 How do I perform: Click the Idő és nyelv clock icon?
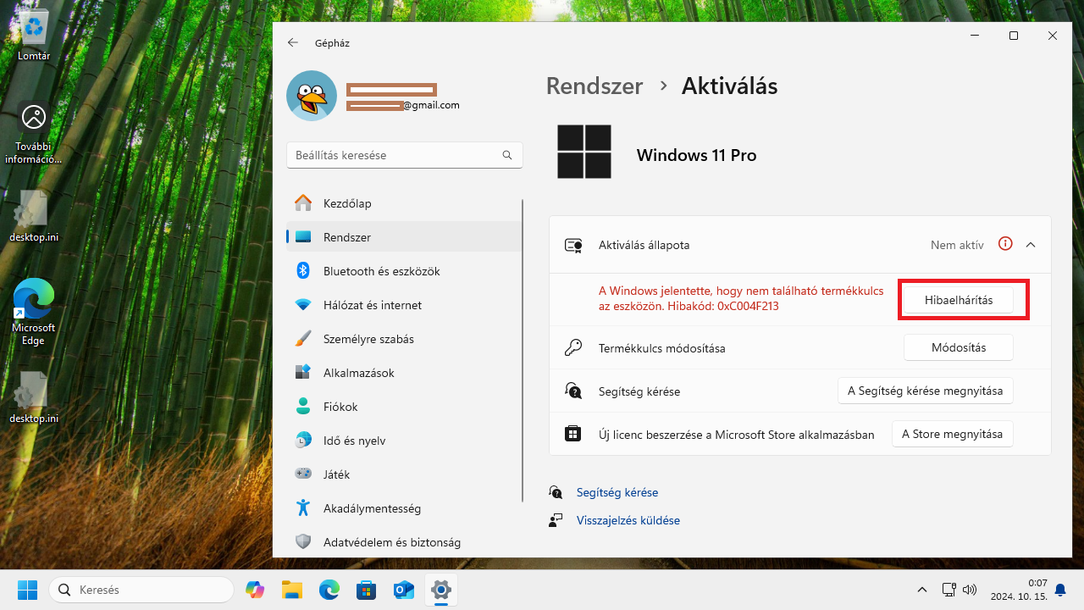(x=302, y=441)
